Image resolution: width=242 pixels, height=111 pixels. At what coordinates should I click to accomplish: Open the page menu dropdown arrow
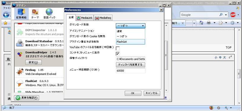(x=226, y=23)
